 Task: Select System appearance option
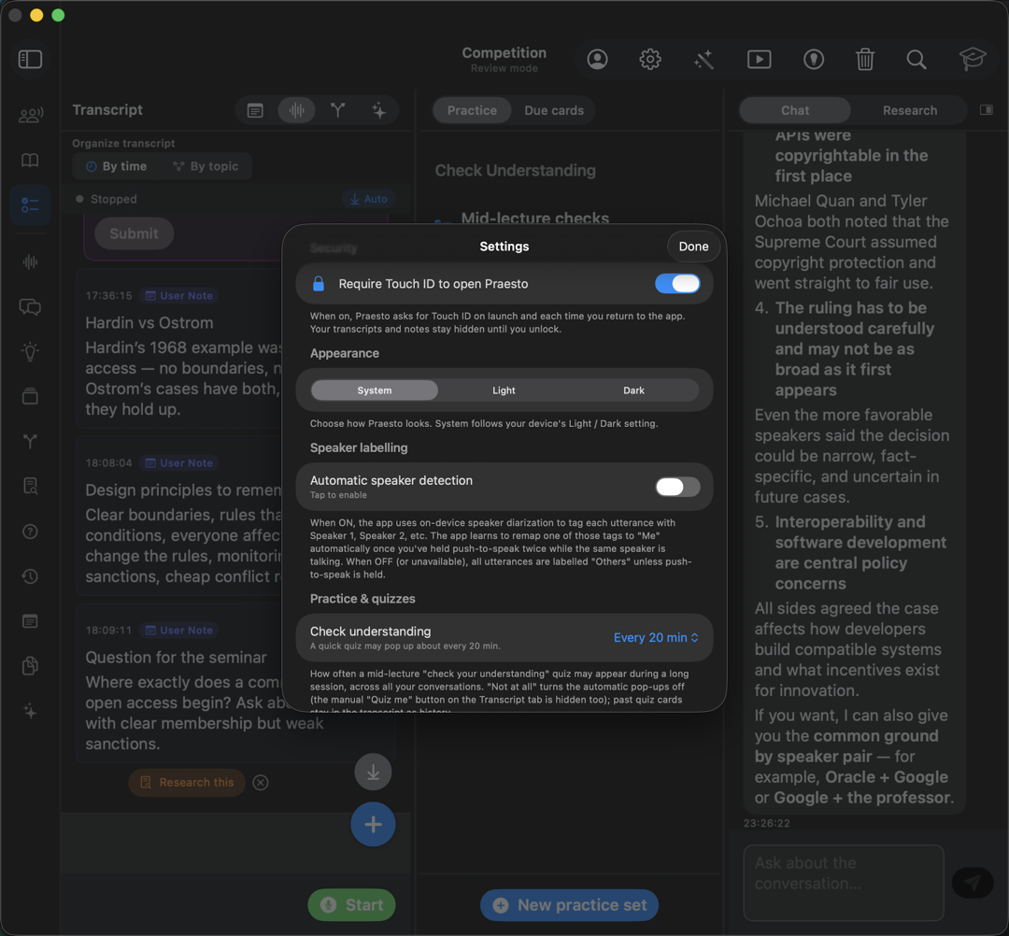(x=375, y=390)
